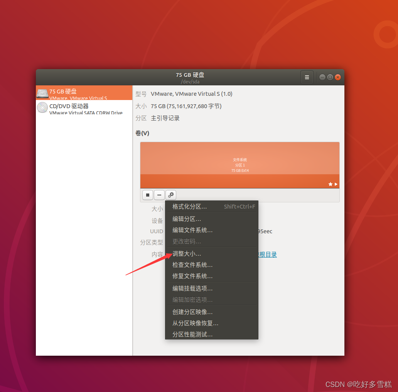Open the hamburger menu in title bar
Image resolution: width=398 pixels, height=392 pixels.
307,77
